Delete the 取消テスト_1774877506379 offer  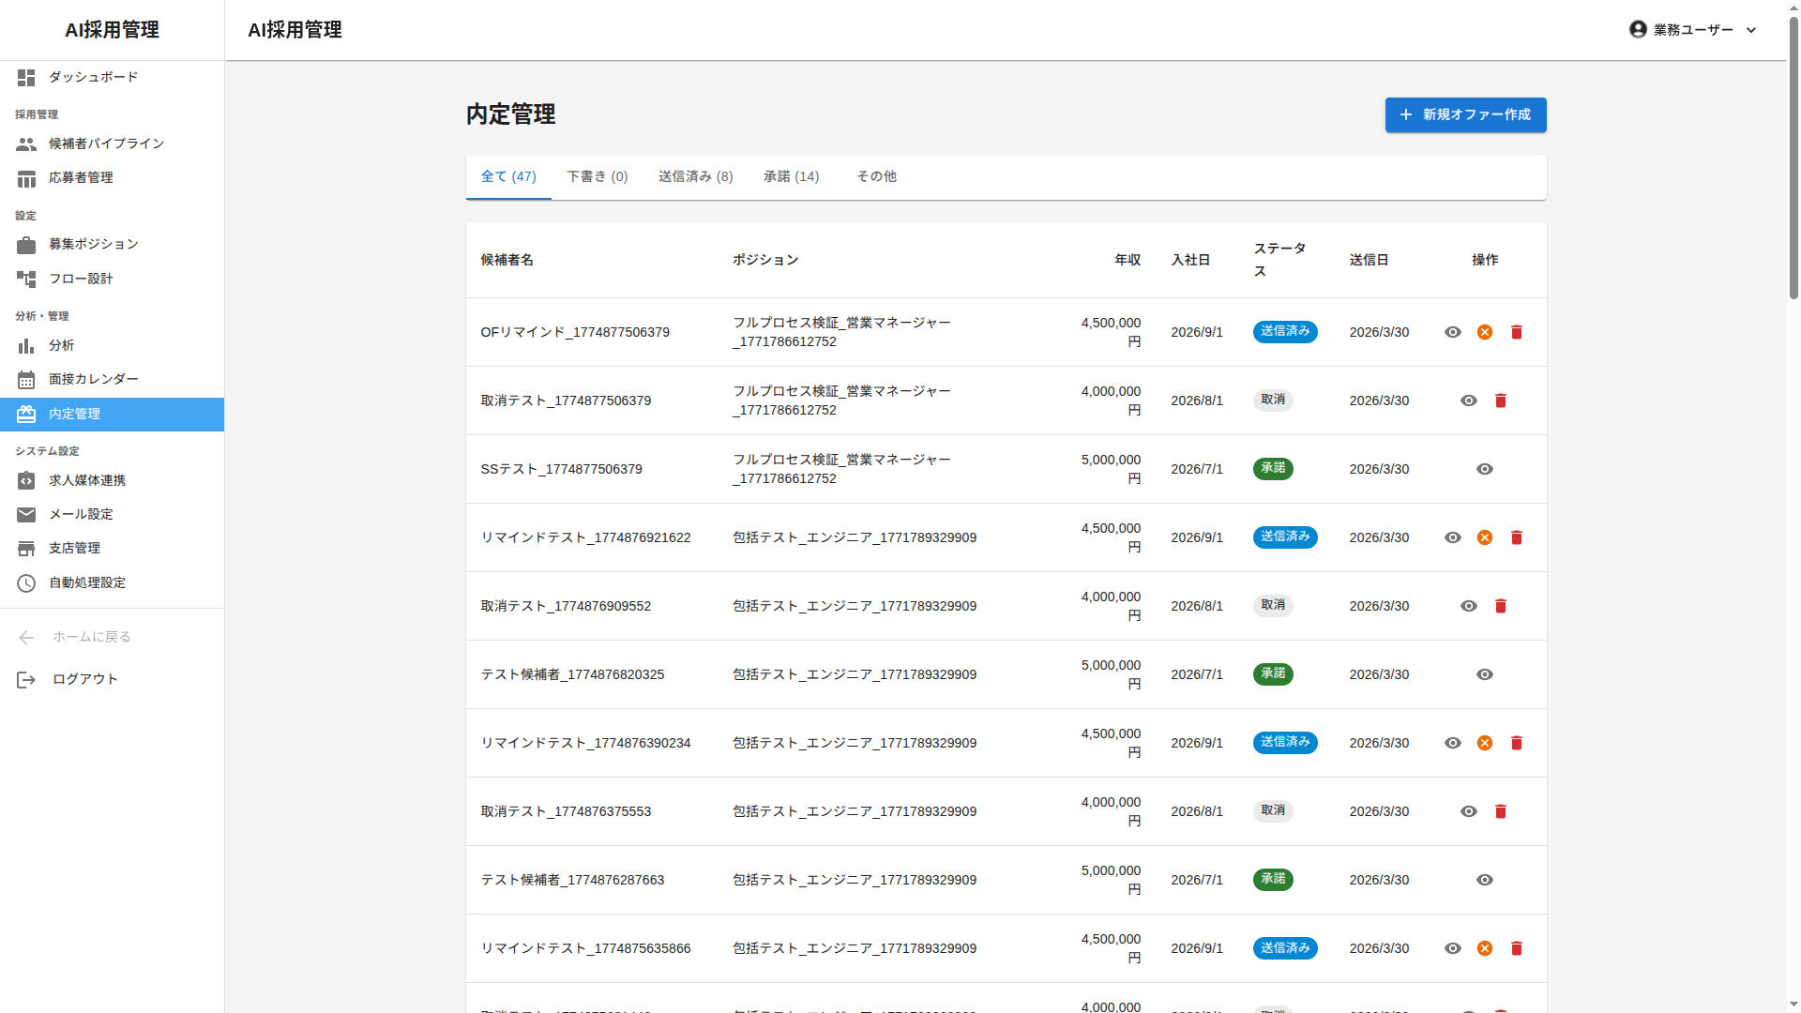tap(1501, 401)
